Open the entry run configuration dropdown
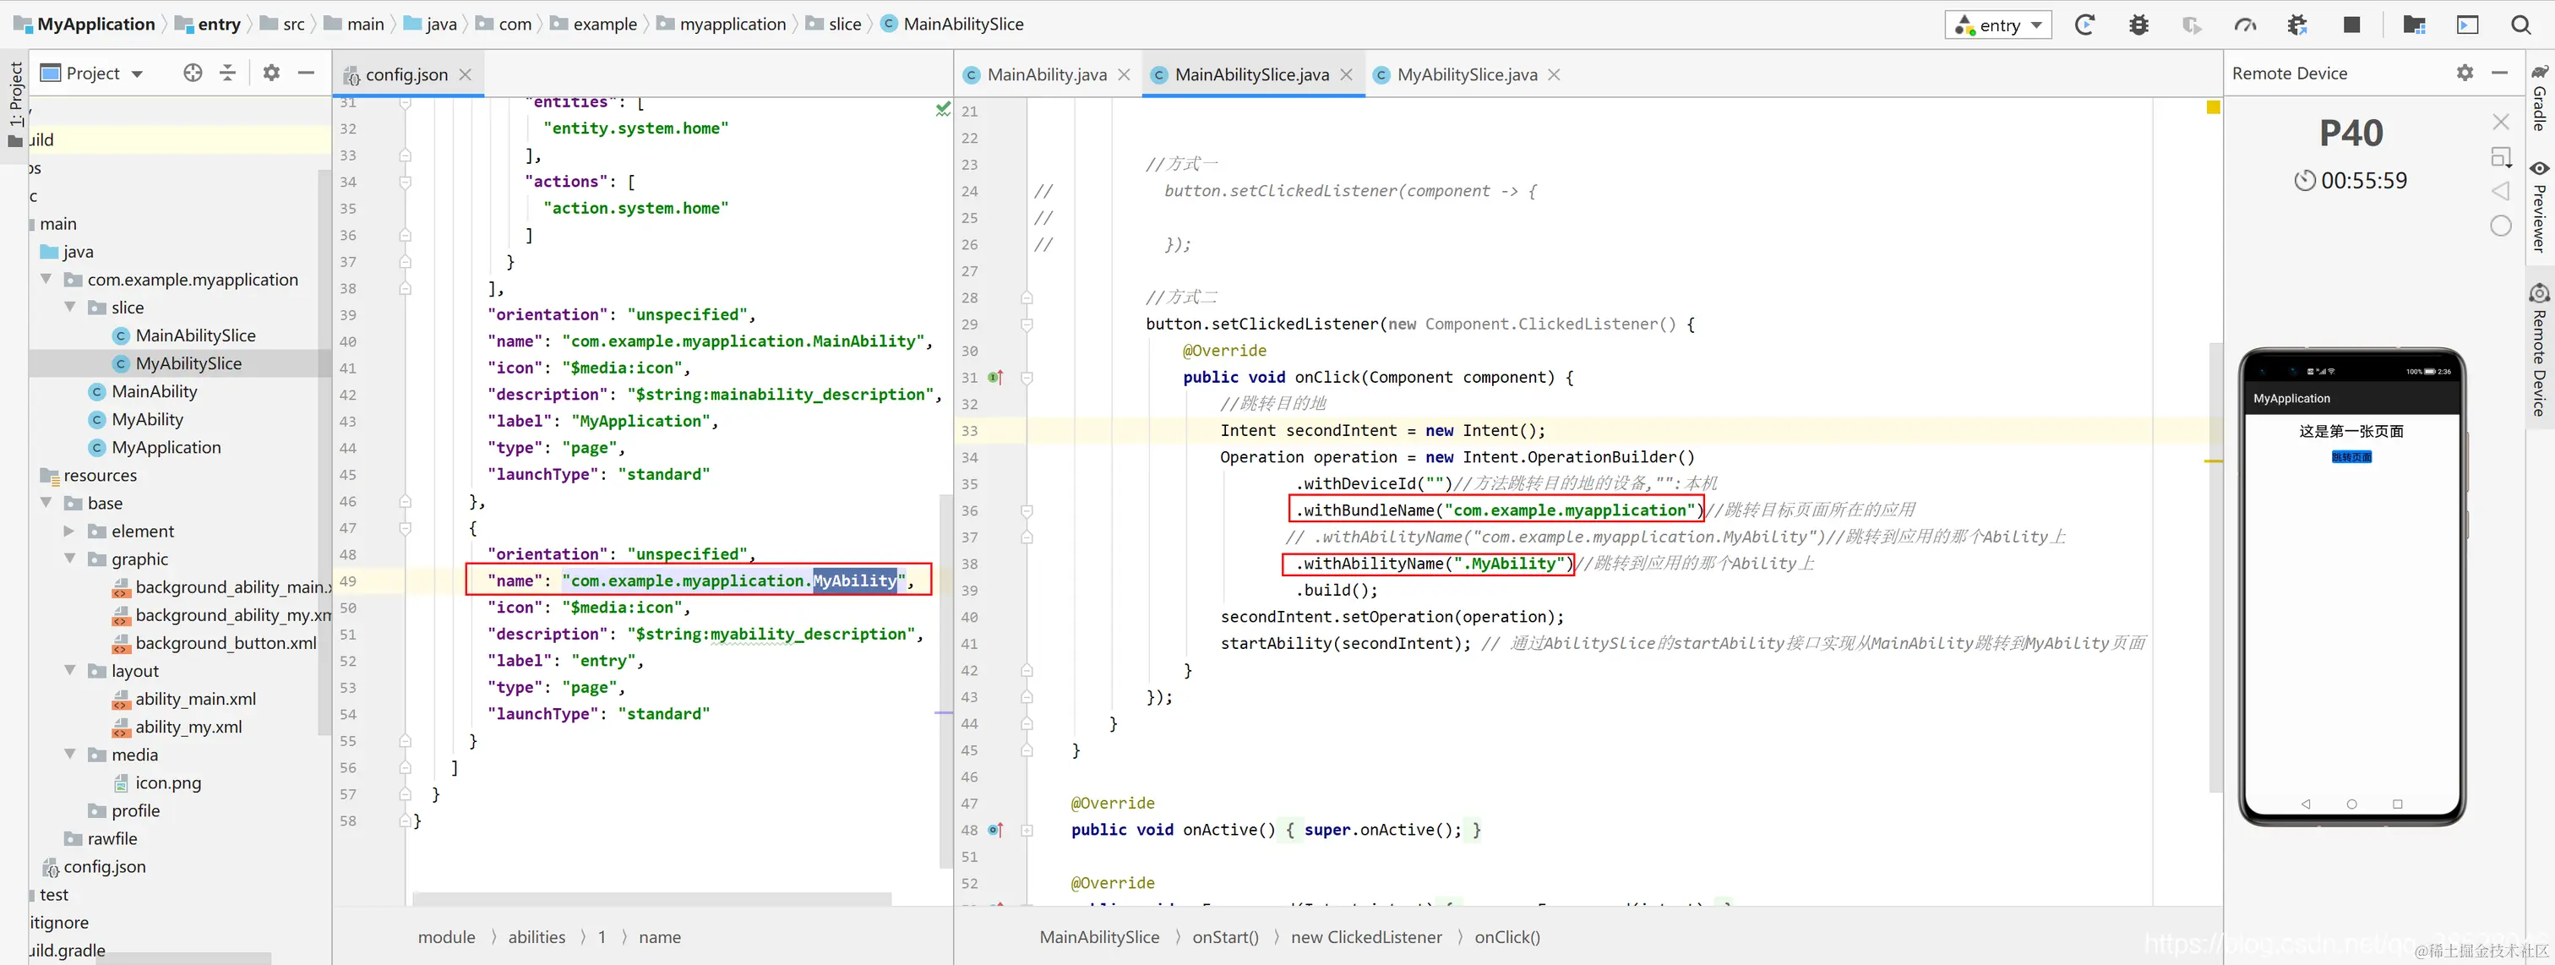The height and width of the screenshot is (965, 2555). click(1997, 25)
